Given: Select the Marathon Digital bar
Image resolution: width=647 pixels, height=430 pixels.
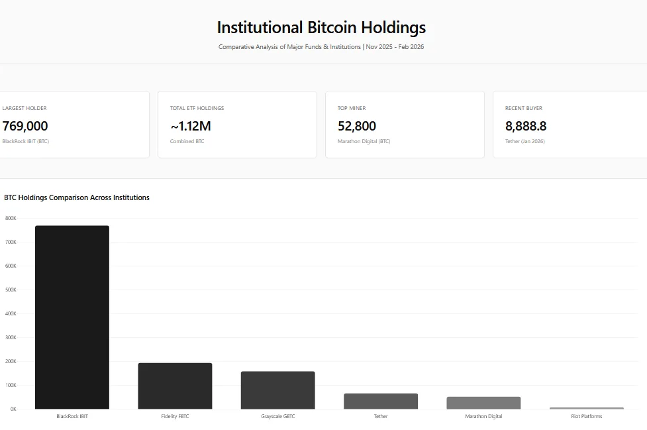Looking at the screenshot, I should (483, 403).
